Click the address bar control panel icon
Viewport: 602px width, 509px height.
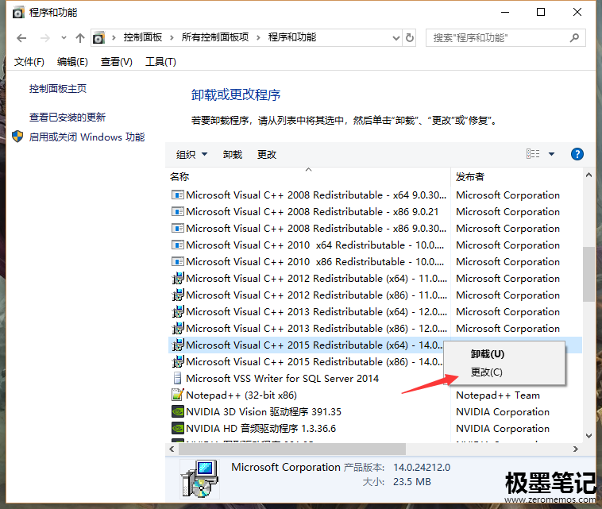click(x=99, y=37)
